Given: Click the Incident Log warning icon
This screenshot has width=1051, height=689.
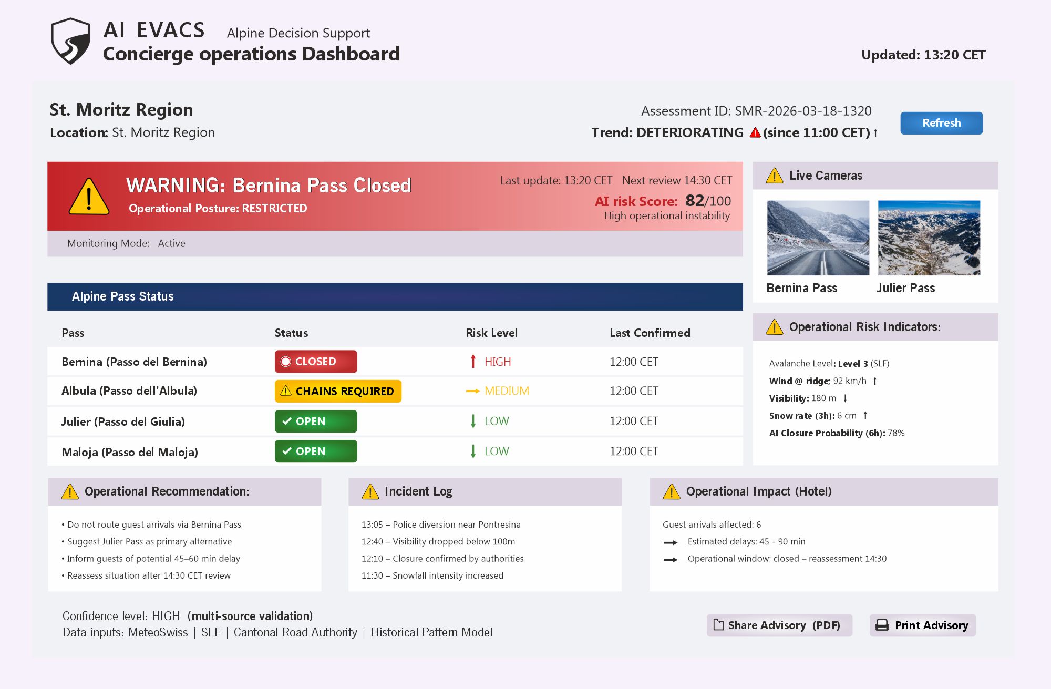Looking at the screenshot, I should tap(370, 491).
